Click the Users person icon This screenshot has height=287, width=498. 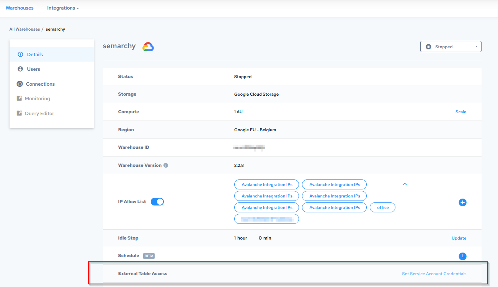tap(20, 69)
